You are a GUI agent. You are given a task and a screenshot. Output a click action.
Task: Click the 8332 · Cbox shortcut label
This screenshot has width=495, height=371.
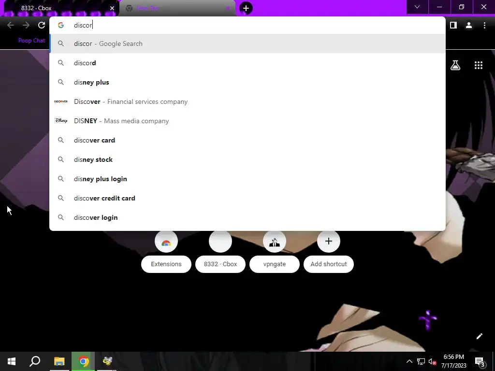220,264
